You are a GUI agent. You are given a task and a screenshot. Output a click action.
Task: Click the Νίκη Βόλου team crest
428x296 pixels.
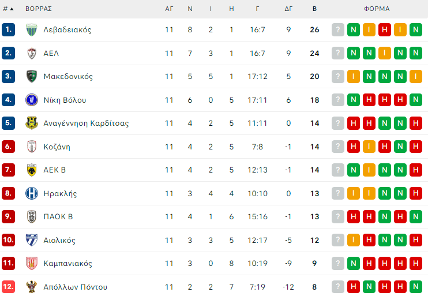pyautogui.click(x=32, y=100)
